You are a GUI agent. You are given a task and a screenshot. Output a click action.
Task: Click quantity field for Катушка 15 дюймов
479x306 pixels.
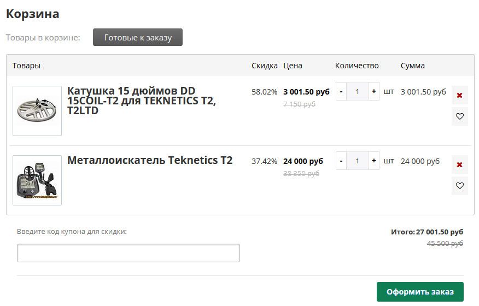tap(358, 91)
